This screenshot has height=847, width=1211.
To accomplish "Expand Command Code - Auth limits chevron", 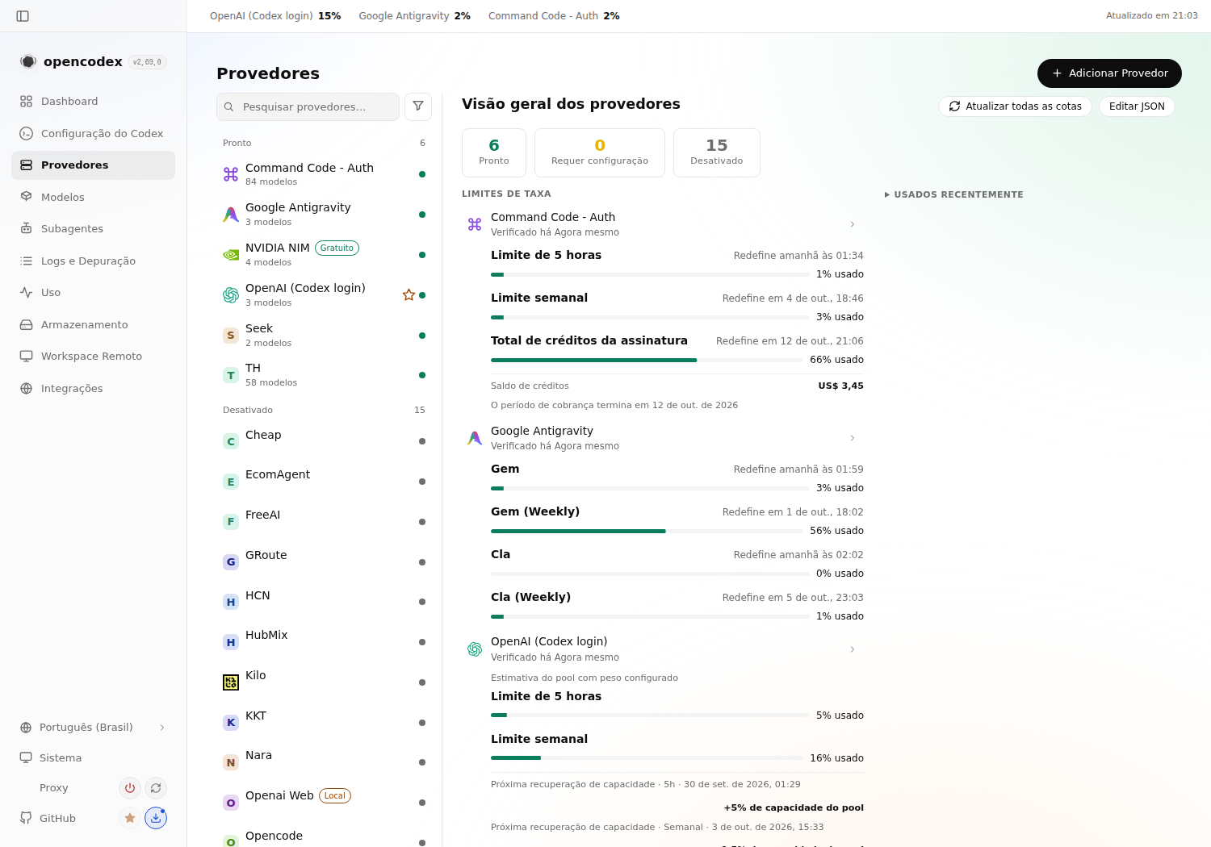I will point(853,224).
